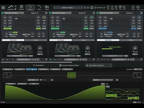Open Source A Warp type dropdown

(x=26, y=34)
